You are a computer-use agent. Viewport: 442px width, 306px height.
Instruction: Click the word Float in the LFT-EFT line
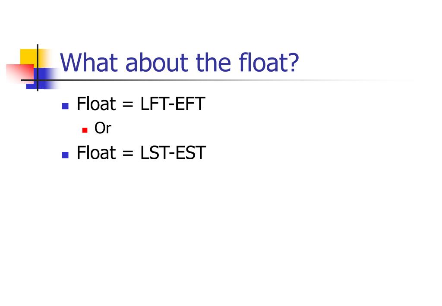click(96, 104)
